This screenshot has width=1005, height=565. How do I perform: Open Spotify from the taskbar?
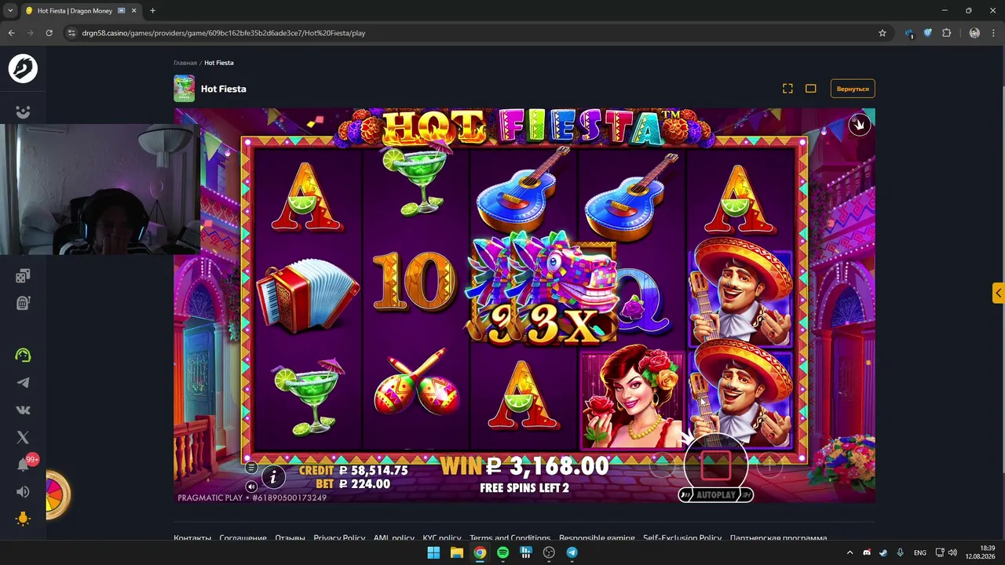click(x=502, y=552)
